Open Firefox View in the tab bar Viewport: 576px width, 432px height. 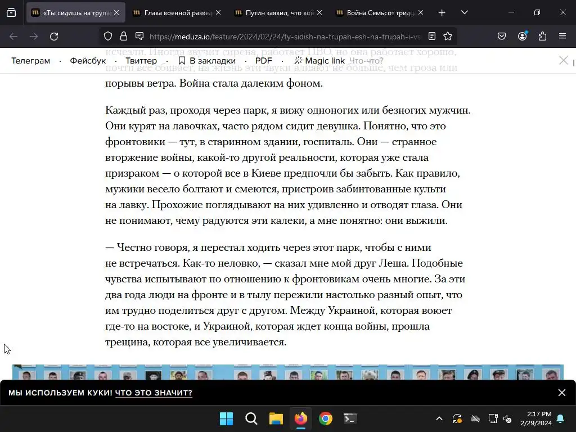[x=11, y=12]
